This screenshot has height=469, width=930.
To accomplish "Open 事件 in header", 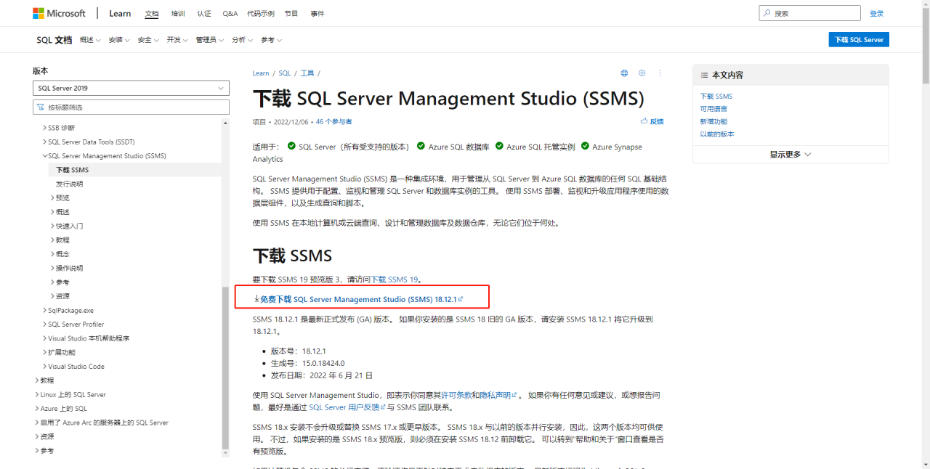I will [318, 13].
